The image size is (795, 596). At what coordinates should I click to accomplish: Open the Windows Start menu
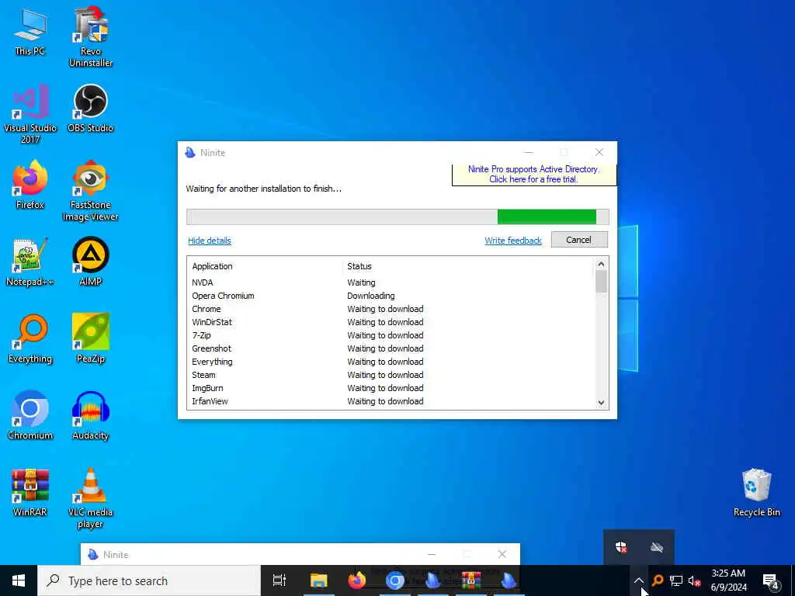(19, 580)
